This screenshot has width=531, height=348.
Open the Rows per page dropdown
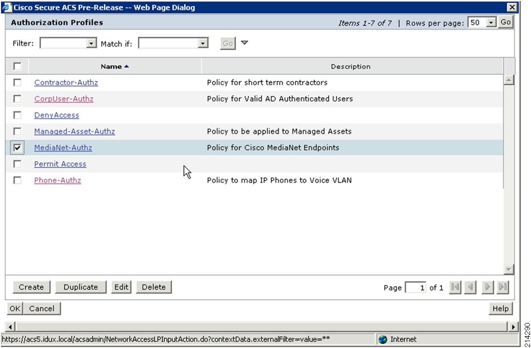click(482, 22)
